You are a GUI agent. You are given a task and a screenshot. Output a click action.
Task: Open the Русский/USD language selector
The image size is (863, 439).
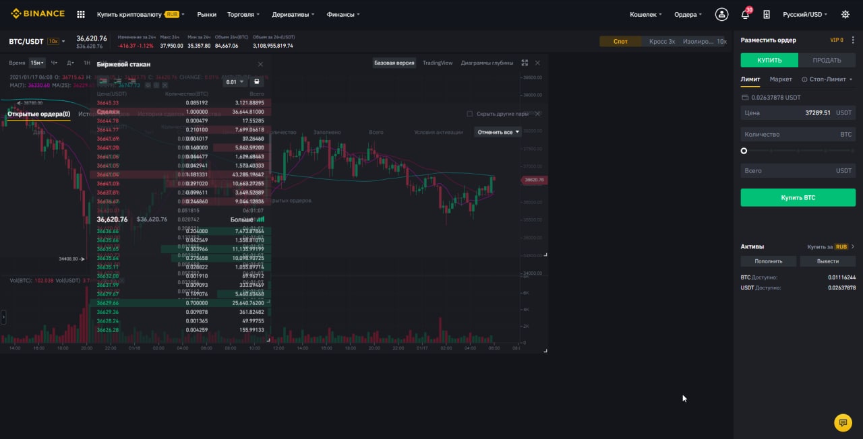(x=806, y=14)
